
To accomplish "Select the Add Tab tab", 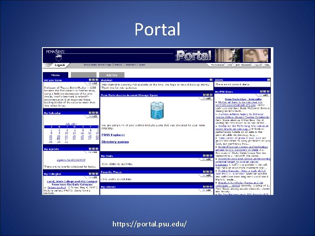I will pos(112,75).
